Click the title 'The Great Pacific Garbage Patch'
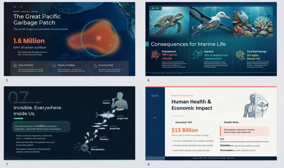Screen dimensions: 284x168 click(x=37, y=19)
